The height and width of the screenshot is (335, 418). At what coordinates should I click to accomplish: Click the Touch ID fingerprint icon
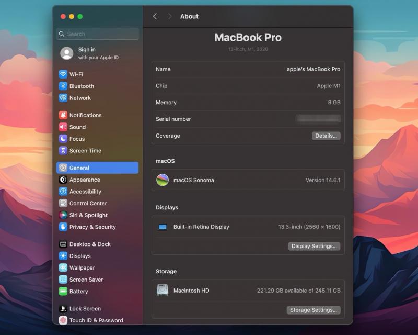click(x=63, y=320)
